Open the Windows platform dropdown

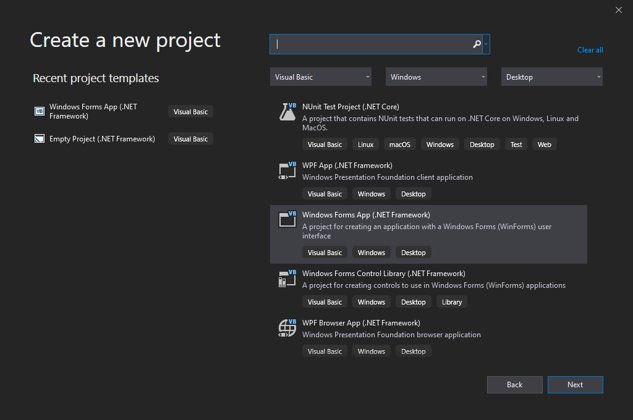(x=436, y=77)
